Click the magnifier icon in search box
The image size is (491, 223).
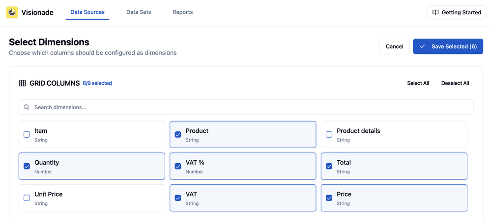click(x=27, y=107)
